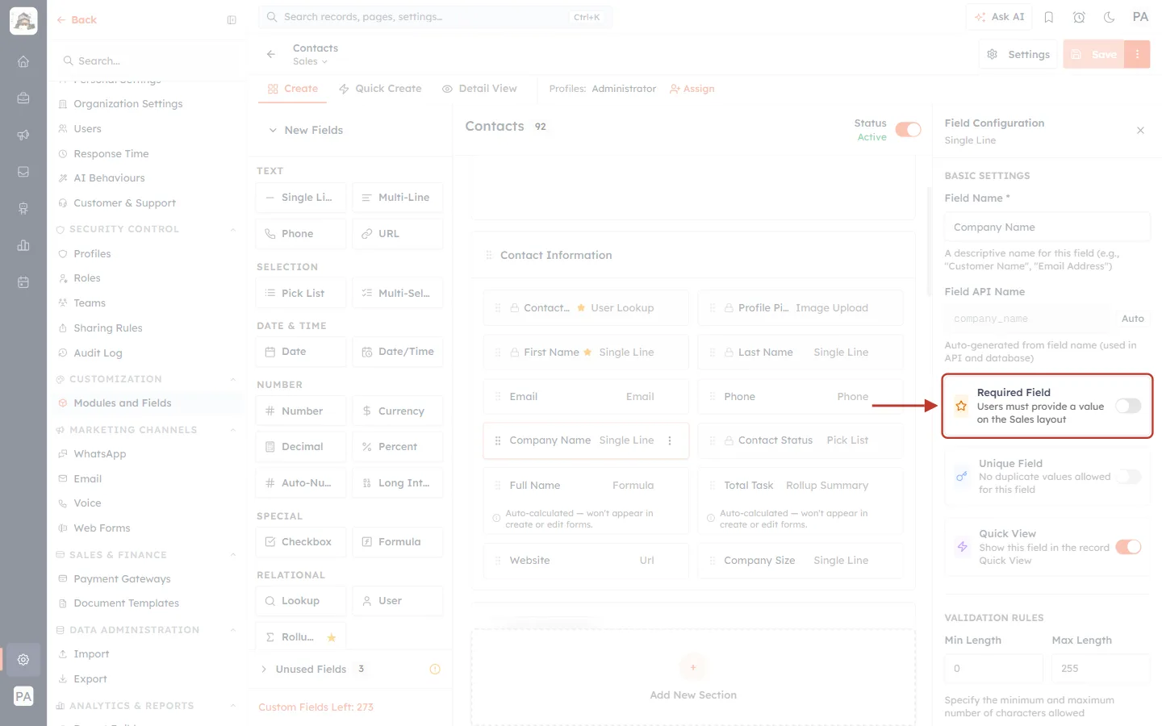Switch to the Detail View tab
The image size is (1162, 726).
(x=479, y=89)
